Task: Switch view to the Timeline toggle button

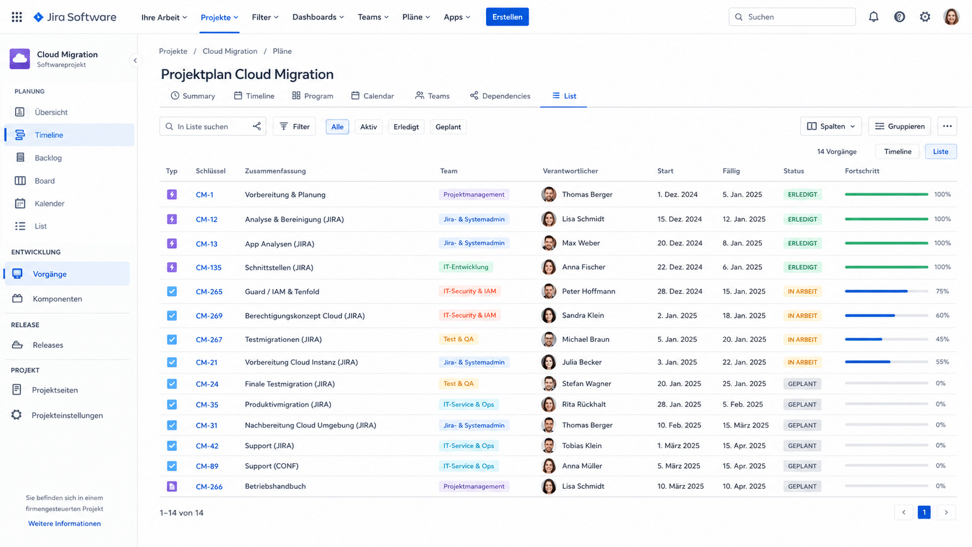Action: point(898,151)
